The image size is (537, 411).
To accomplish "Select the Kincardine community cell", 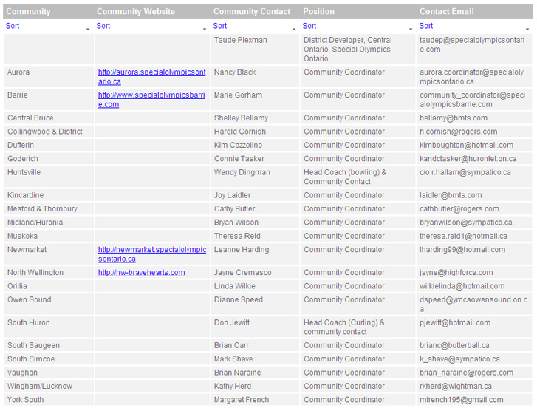I will 49,195.
